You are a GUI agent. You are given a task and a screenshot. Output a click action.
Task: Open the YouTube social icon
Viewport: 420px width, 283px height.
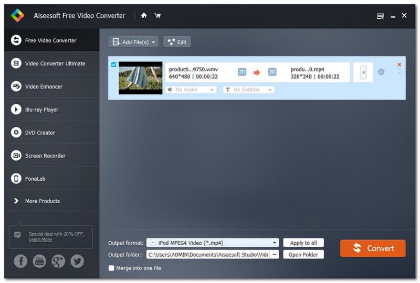click(x=39, y=261)
